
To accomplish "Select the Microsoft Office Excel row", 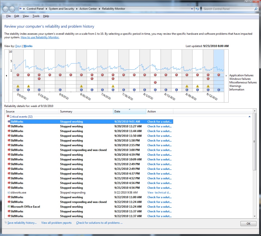I will (x=90, y=207).
